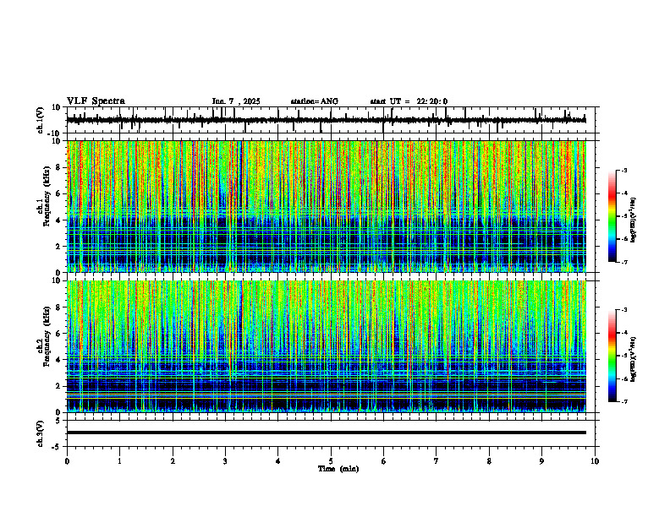Viewport: 670px width, 517px height.
Task: Click time axis tick label "8"
Action: click(489, 461)
